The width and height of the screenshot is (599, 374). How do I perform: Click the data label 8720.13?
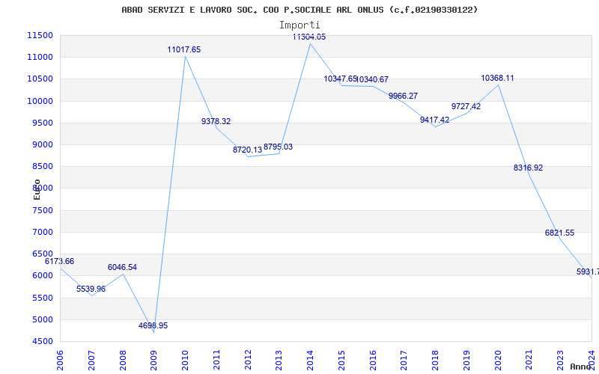[248, 150]
